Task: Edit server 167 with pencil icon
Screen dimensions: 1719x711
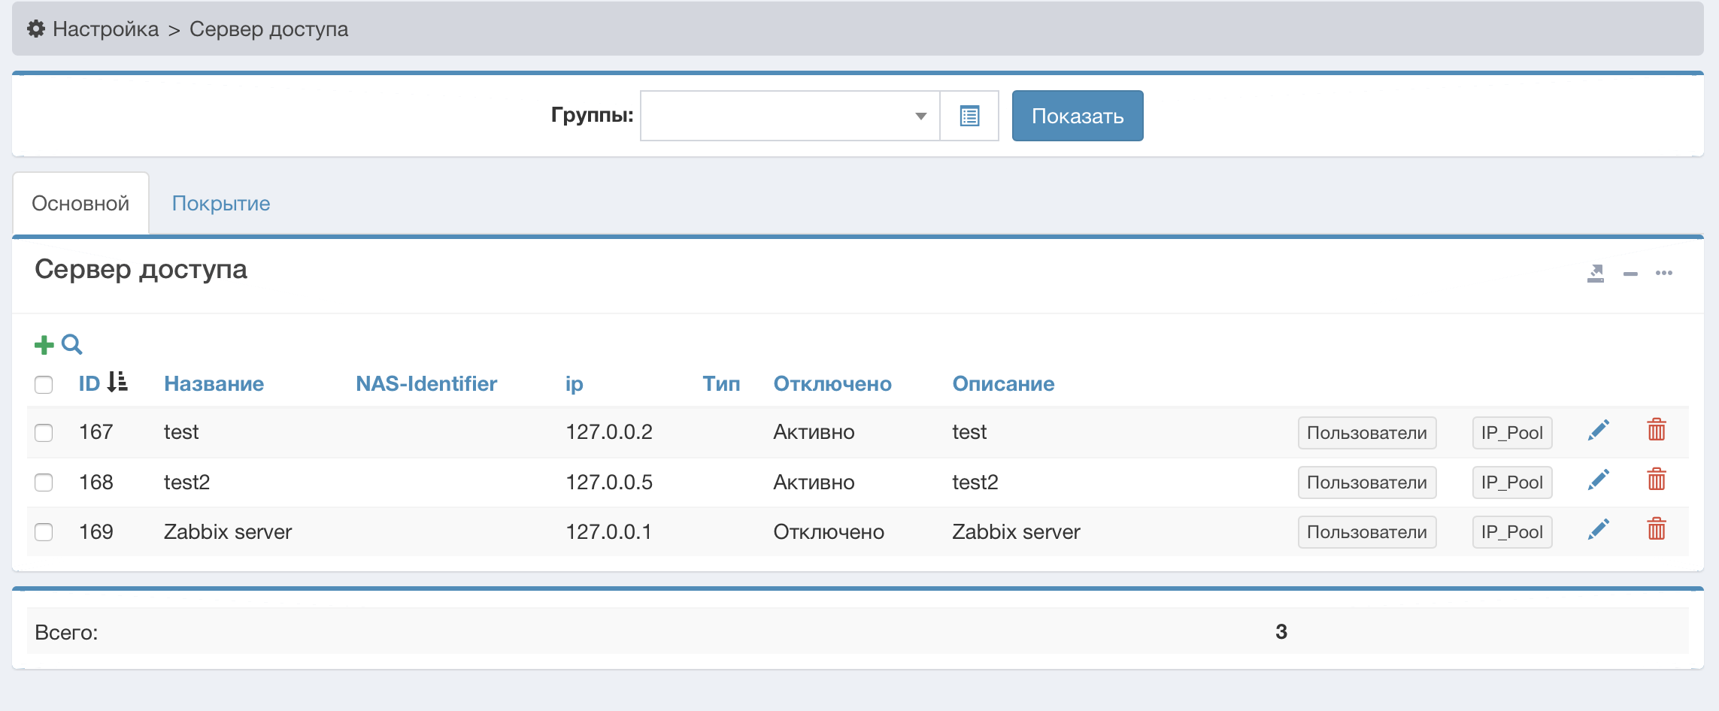Action: (1598, 431)
